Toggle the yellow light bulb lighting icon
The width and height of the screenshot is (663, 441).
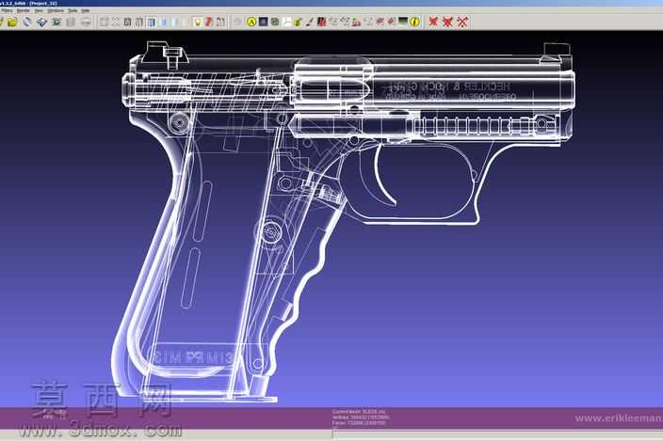pos(198,22)
